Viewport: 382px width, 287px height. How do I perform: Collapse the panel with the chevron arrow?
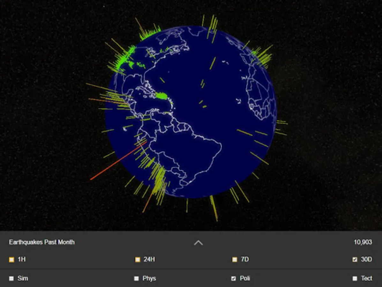point(198,243)
